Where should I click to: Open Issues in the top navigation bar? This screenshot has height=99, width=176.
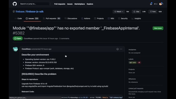pyautogui.click(x=70, y=4)
